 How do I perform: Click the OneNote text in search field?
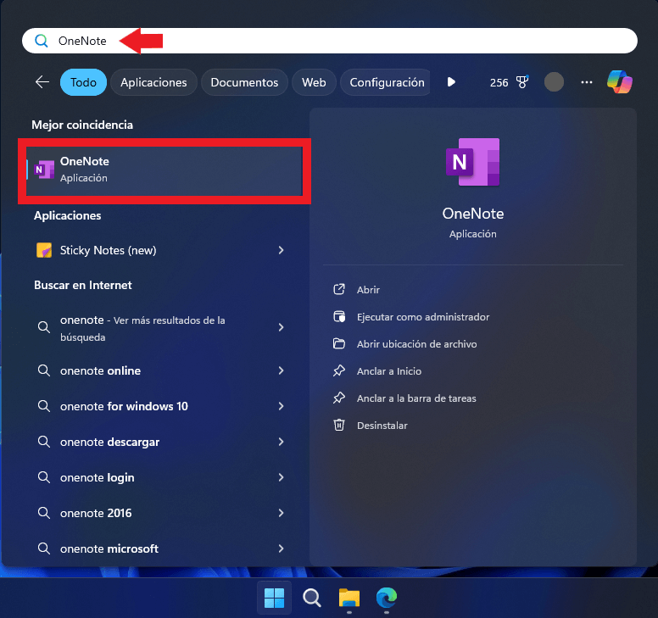82,41
